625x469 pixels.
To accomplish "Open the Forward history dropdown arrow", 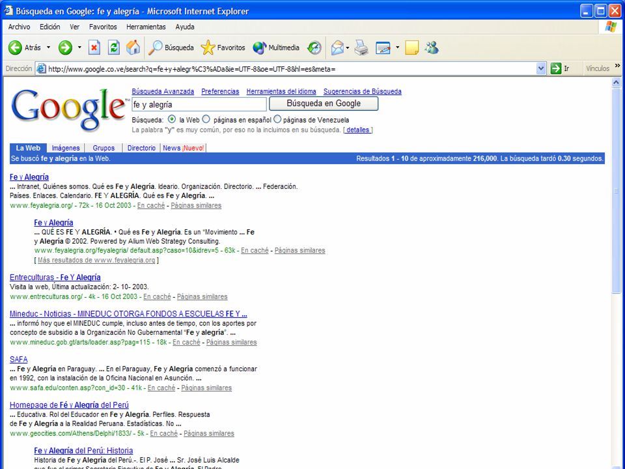I will tap(79, 48).
